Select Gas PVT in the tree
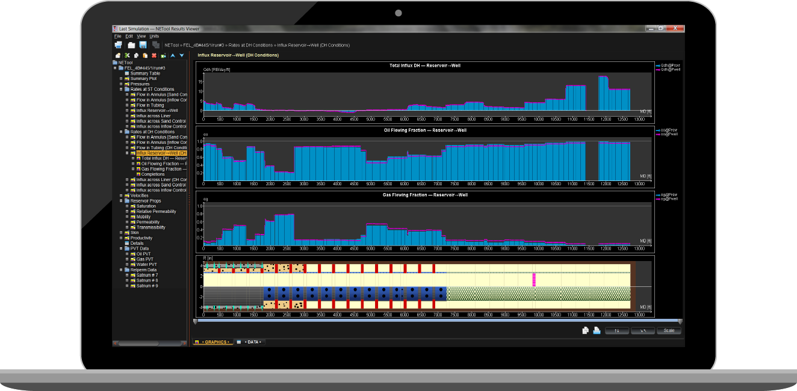This screenshot has width=797, height=391. tap(145, 259)
